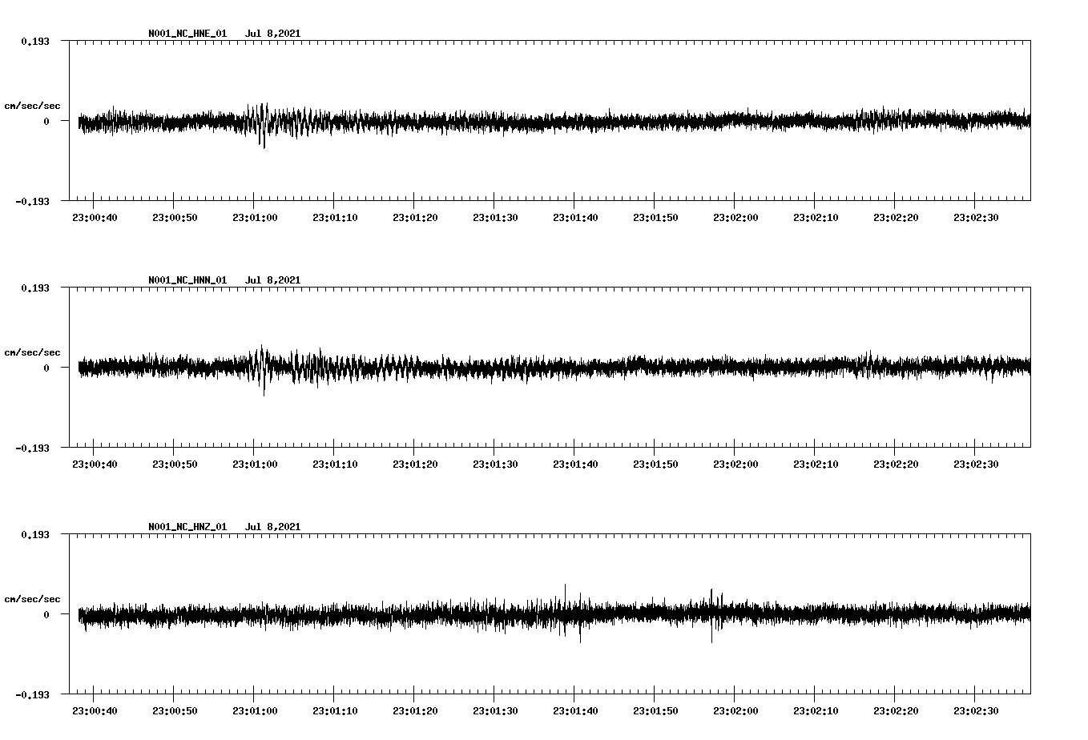This screenshot has height=740, width=1088.
Task: Click the Jul 8,2021 date on the middle plot
Action: pos(273,280)
